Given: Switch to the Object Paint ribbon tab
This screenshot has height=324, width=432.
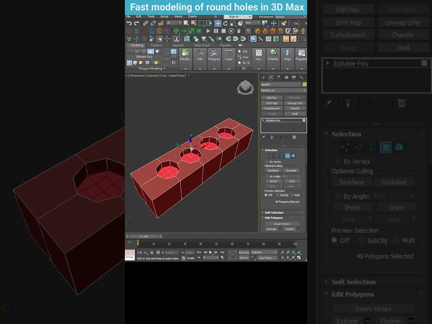Looking at the screenshot, I should (x=202, y=45).
